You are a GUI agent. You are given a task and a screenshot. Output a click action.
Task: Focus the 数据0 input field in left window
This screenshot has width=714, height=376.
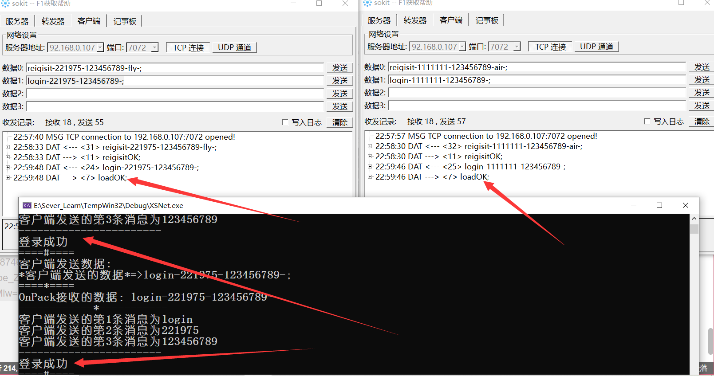175,68
